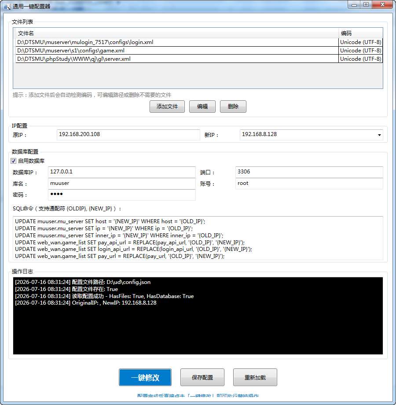Click the blue 一键修改 button
The width and height of the screenshot is (396, 405).
[145, 377]
